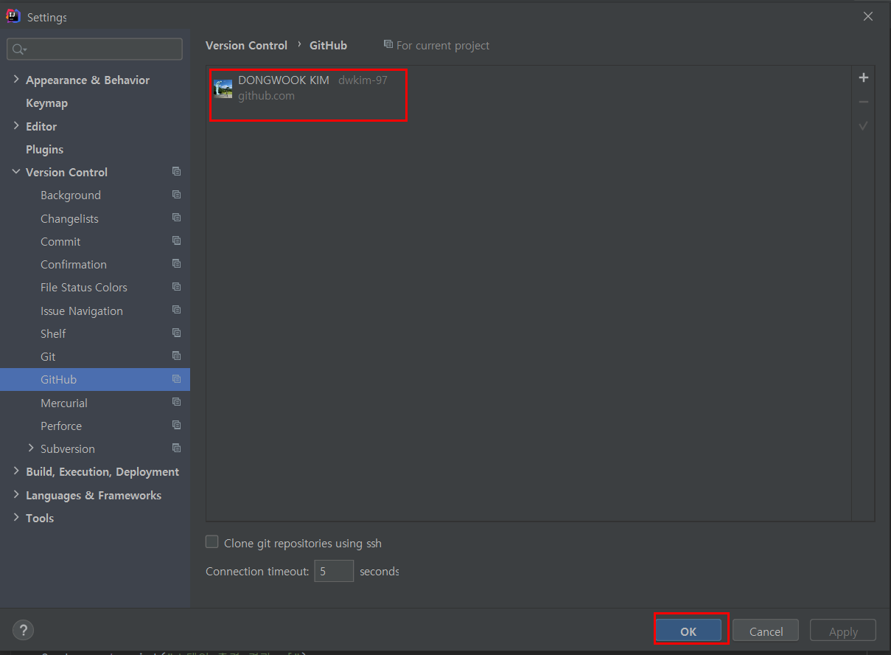Open Commit settings page
This screenshot has height=655, width=891.
point(60,241)
